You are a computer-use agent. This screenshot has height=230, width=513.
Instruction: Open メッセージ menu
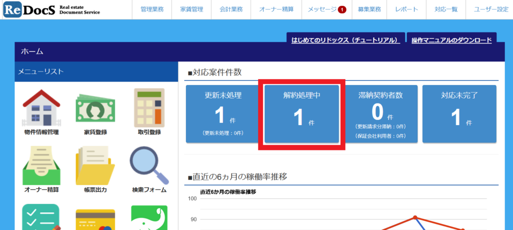322,9
